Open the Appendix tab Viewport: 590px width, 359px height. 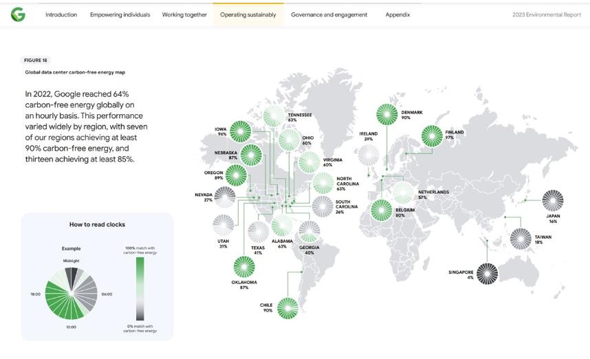pyautogui.click(x=397, y=14)
